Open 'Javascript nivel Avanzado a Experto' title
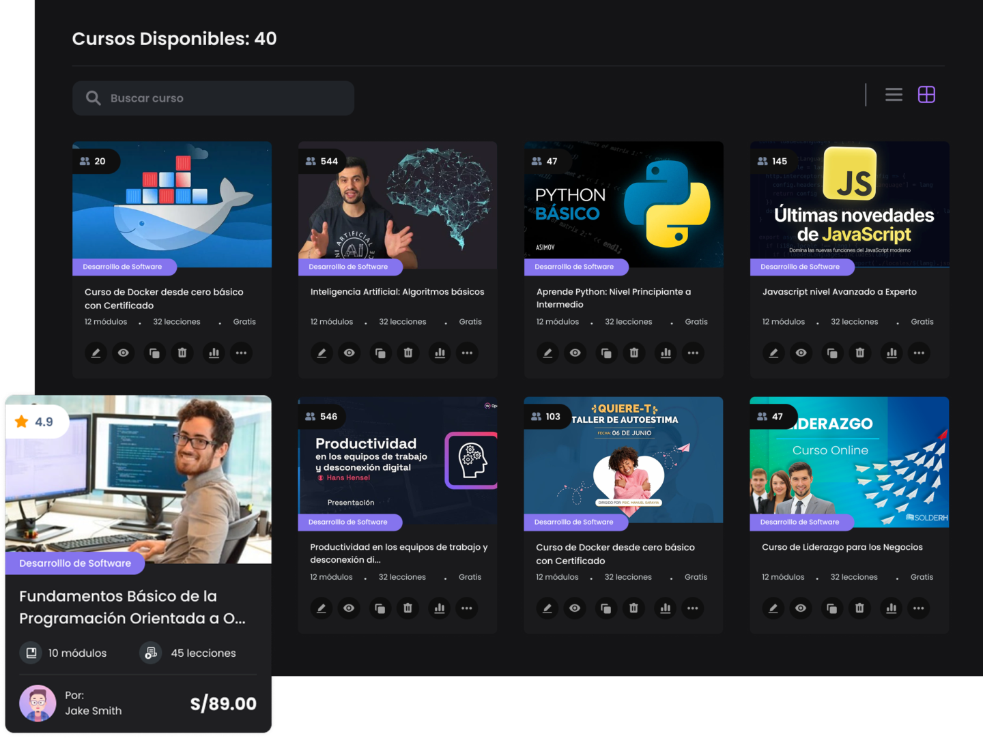Viewport: 983px width, 738px height. click(840, 292)
